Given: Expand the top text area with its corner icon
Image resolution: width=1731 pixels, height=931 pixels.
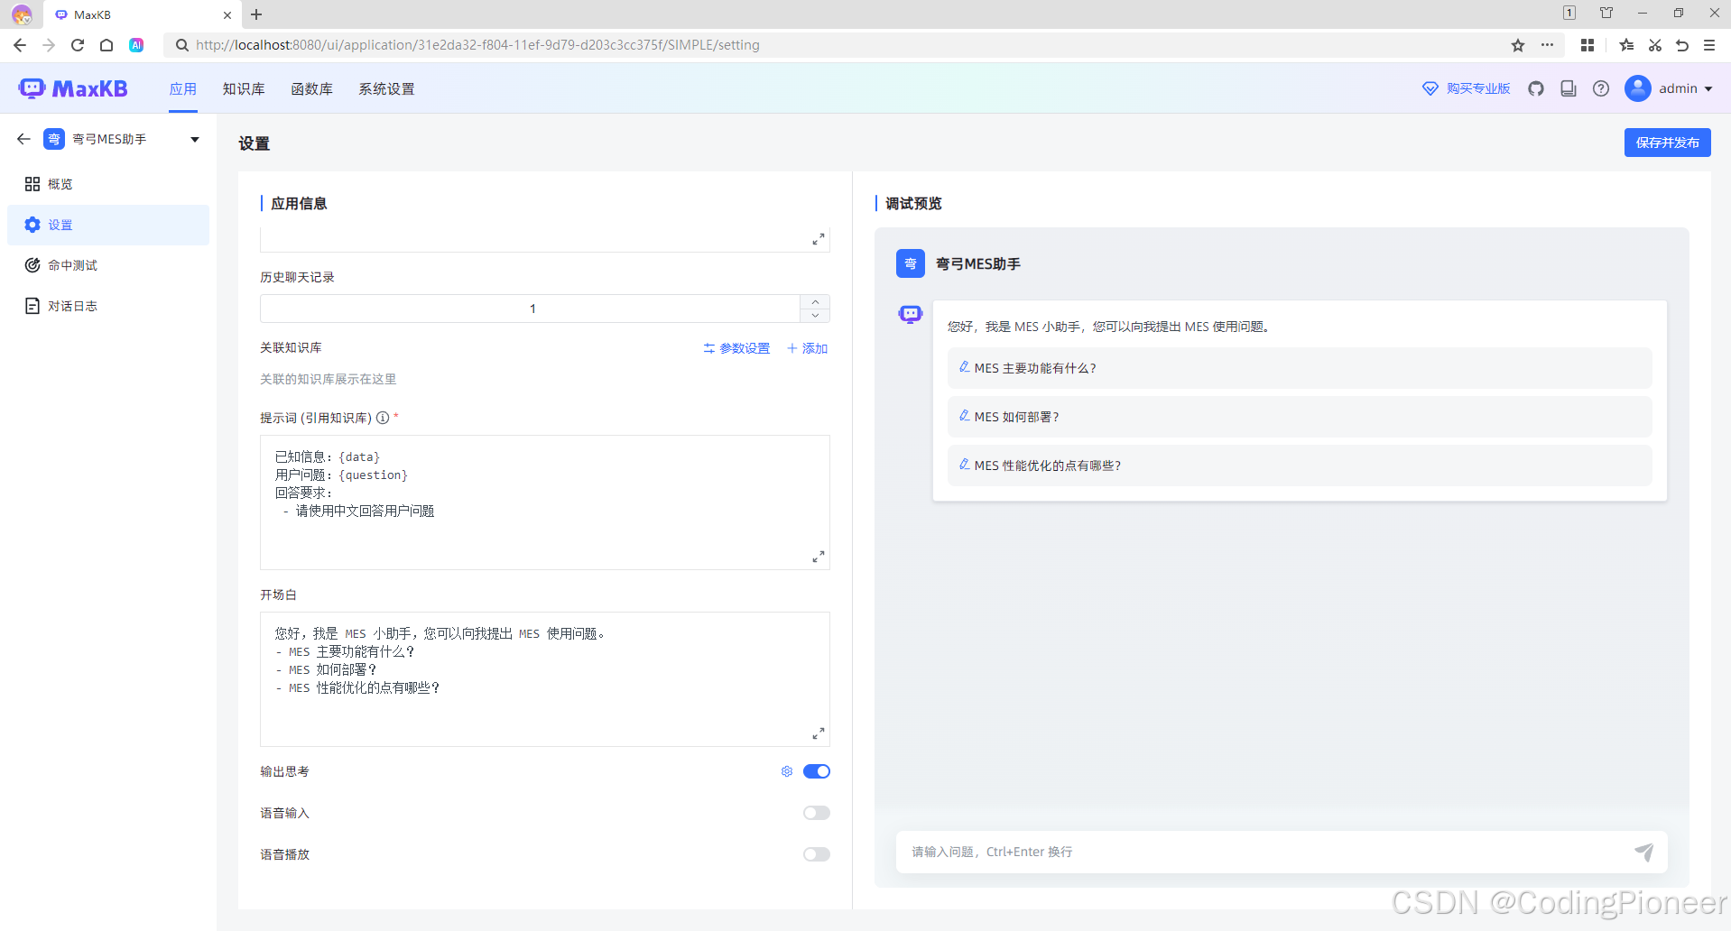Looking at the screenshot, I should pos(818,239).
